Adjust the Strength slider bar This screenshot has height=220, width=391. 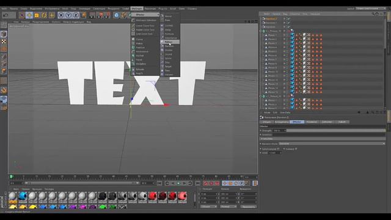coord(335,131)
